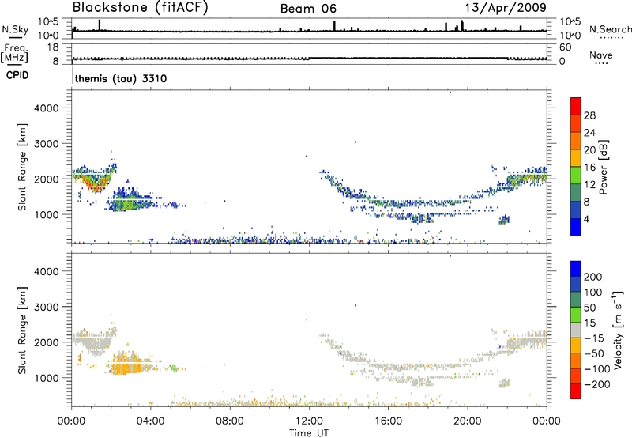Click the Nave legend label

click(x=601, y=55)
